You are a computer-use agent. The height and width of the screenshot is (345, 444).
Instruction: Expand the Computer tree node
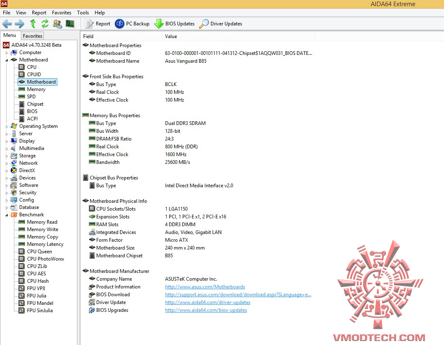[x=7, y=53]
